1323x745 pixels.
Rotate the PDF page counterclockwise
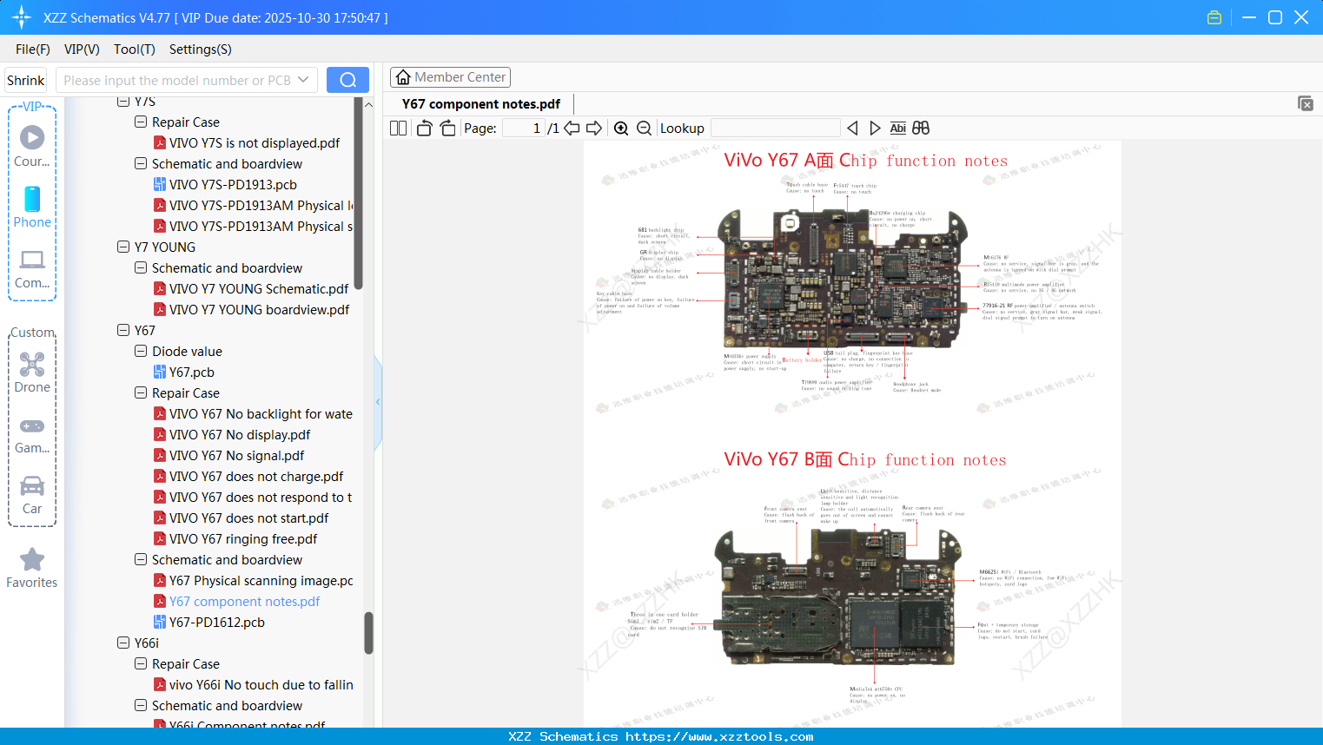pyautogui.click(x=423, y=128)
